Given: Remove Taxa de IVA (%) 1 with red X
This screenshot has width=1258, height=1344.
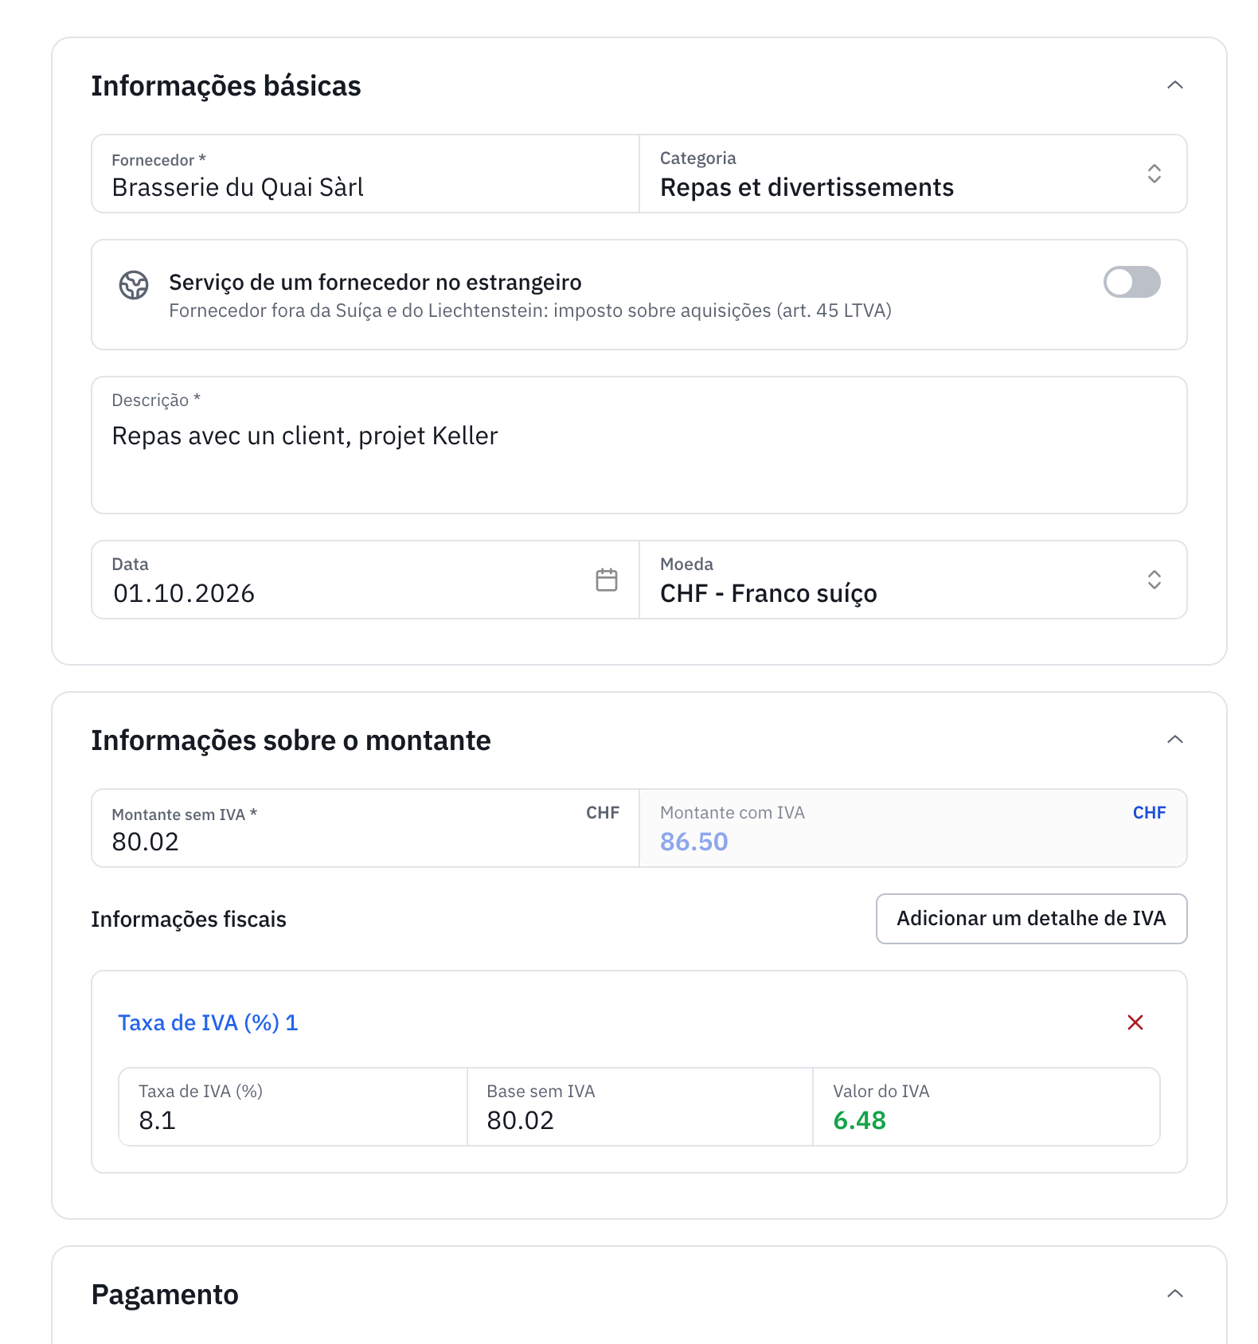Looking at the screenshot, I should [x=1135, y=1022].
